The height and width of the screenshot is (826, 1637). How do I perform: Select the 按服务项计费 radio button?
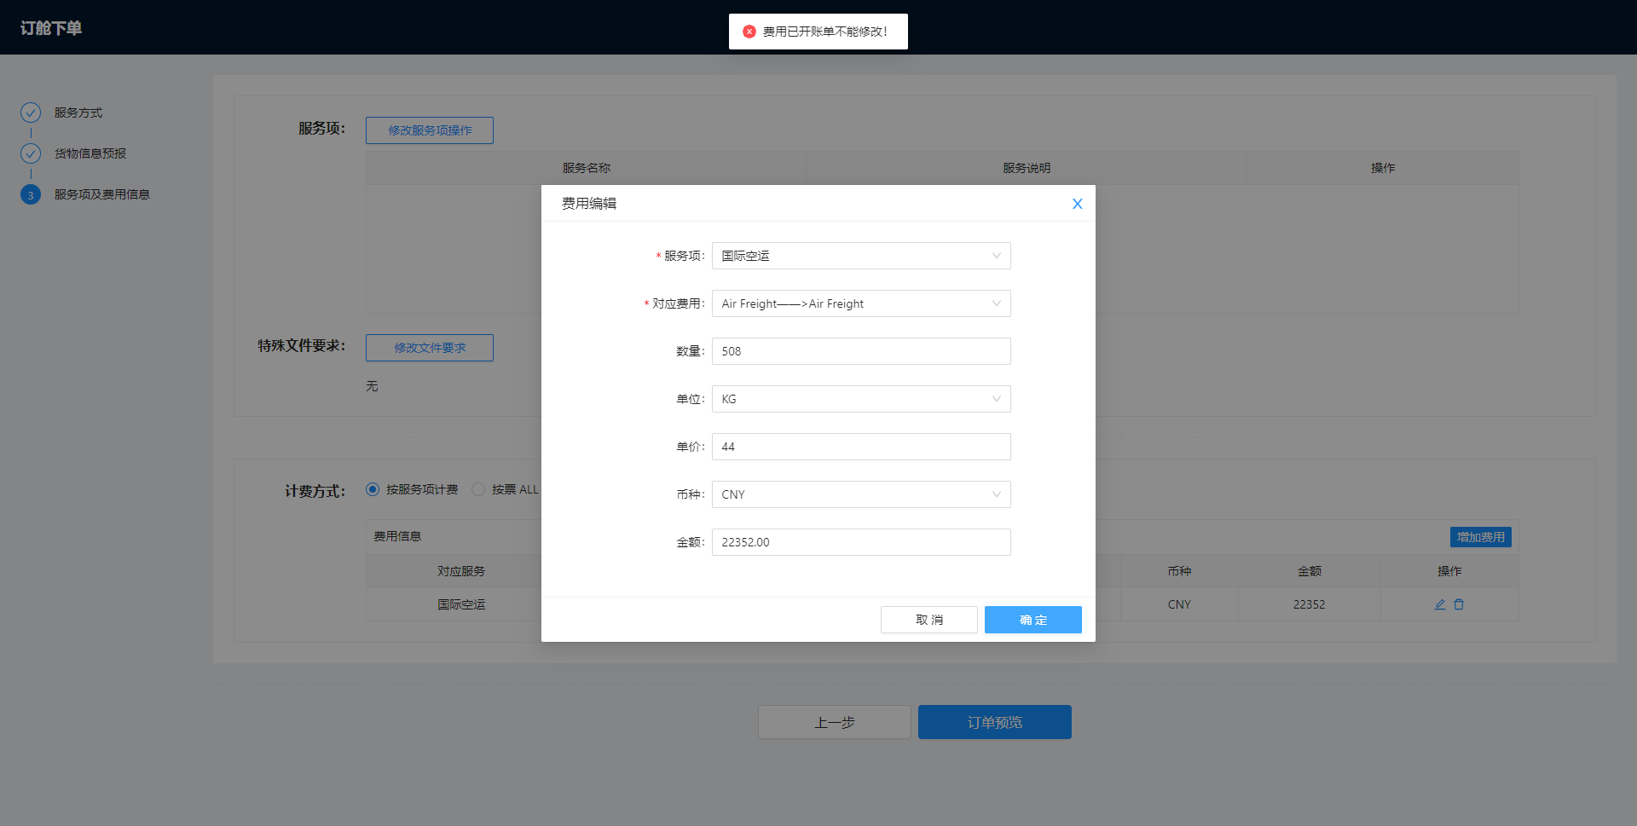[373, 489]
